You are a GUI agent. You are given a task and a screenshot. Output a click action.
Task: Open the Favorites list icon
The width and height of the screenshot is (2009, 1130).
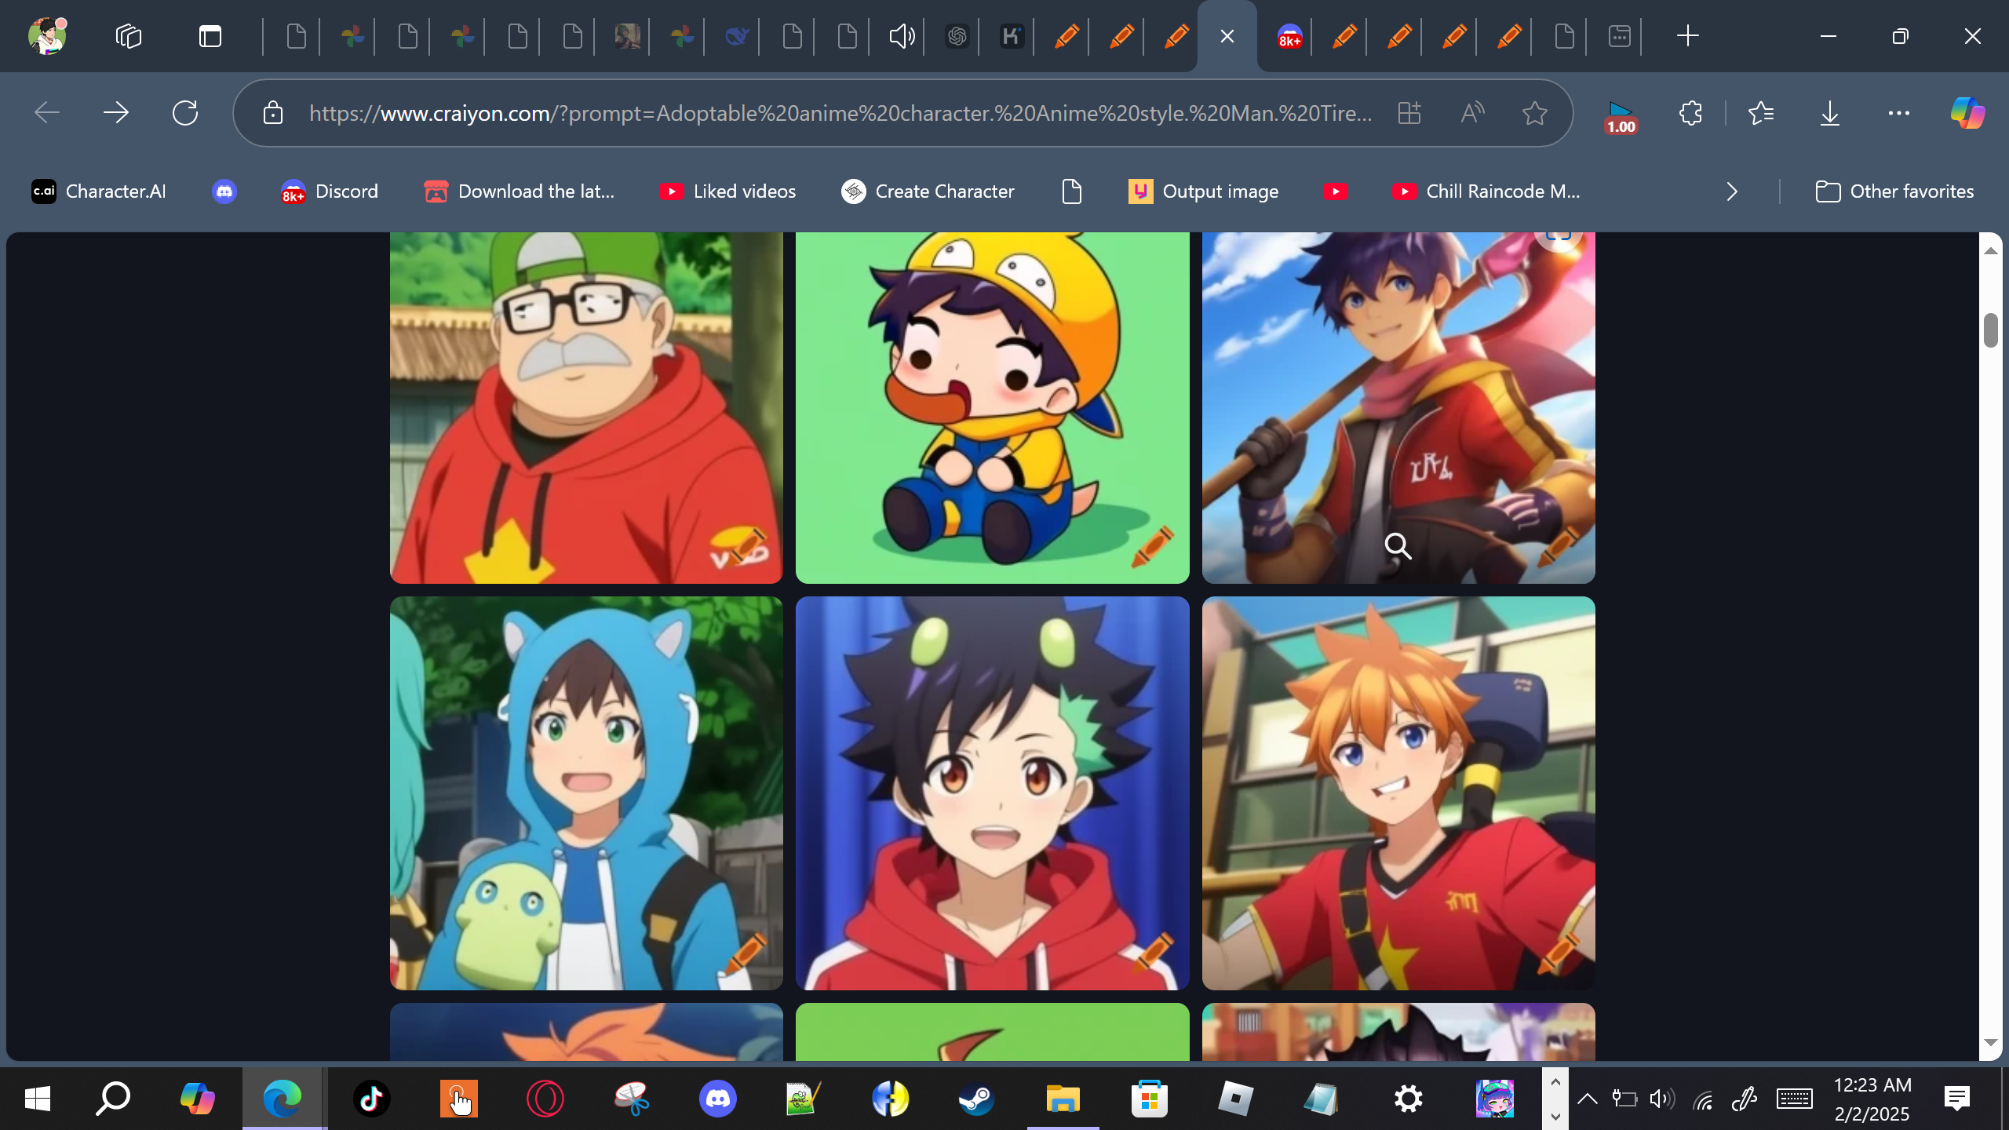coord(1760,113)
